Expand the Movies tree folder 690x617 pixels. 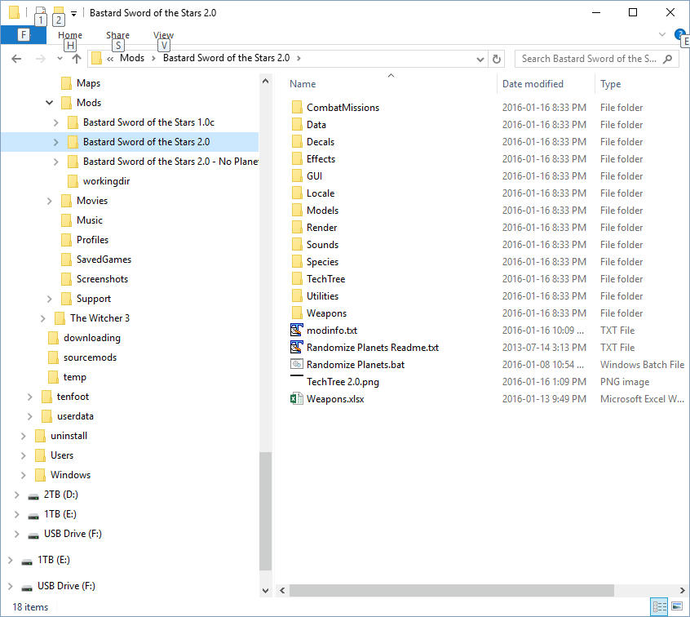coord(49,201)
